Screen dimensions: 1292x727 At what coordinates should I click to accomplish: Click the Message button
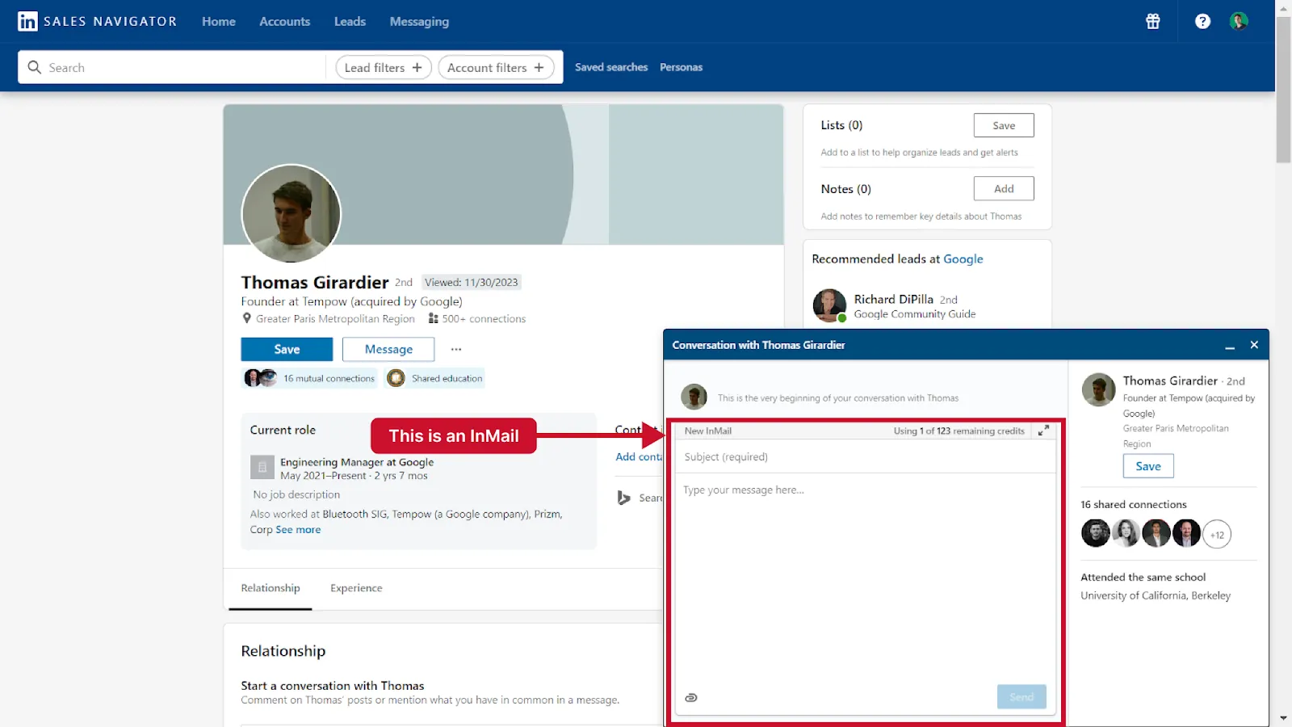(388, 349)
